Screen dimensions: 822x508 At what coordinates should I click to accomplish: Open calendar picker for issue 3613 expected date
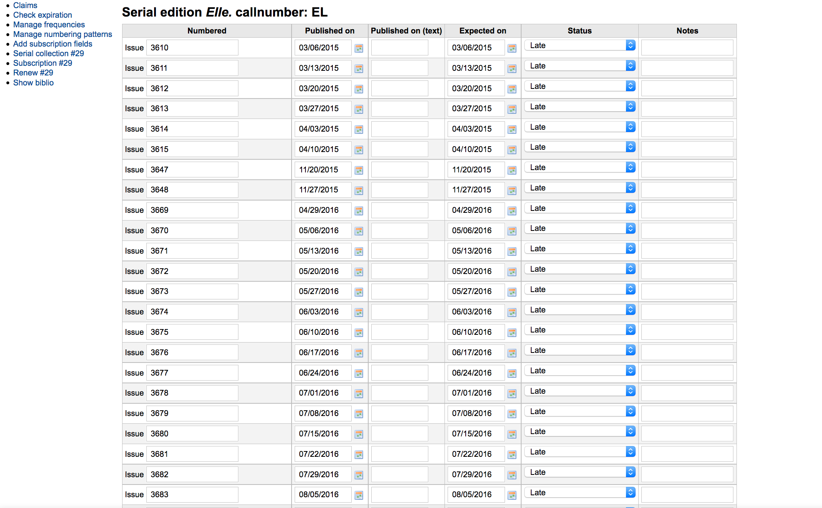[512, 109]
